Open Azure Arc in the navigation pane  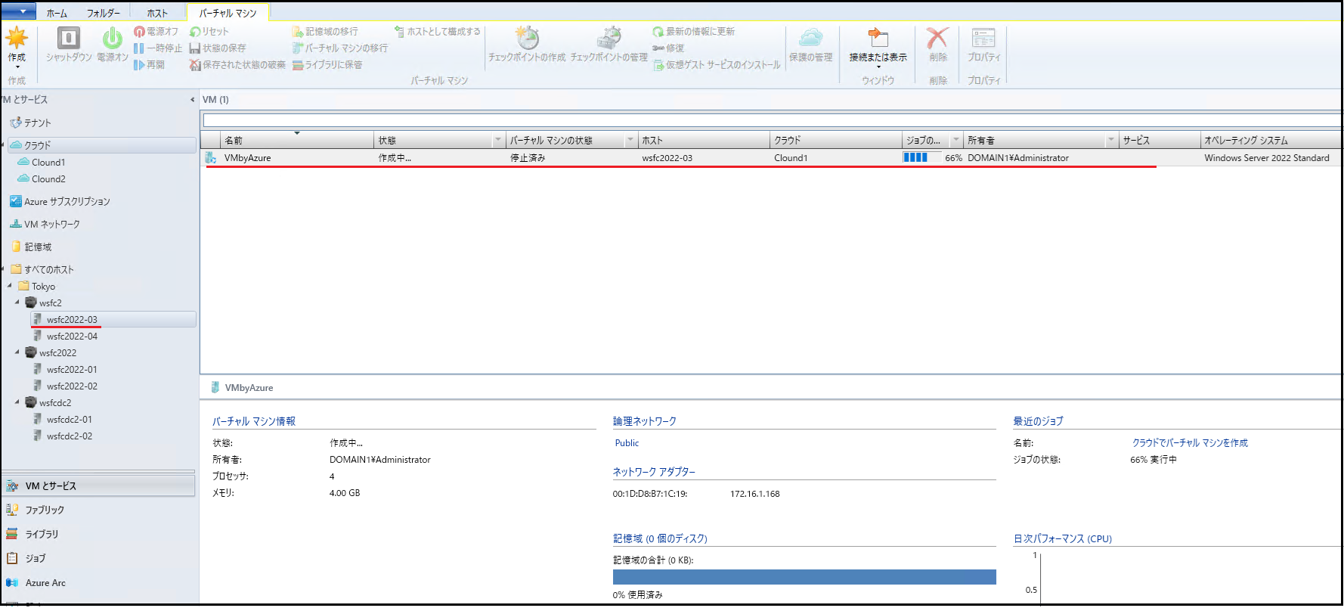45,583
